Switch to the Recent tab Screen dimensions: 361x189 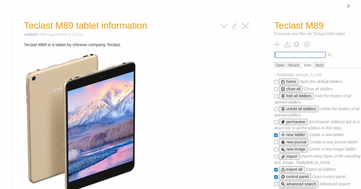pos(294,65)
